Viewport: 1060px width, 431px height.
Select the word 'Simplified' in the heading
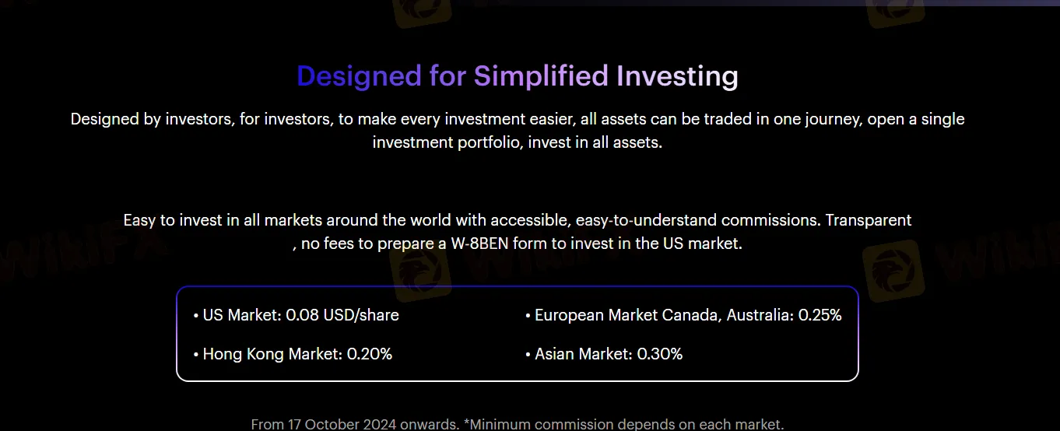[x=541, y=76]
